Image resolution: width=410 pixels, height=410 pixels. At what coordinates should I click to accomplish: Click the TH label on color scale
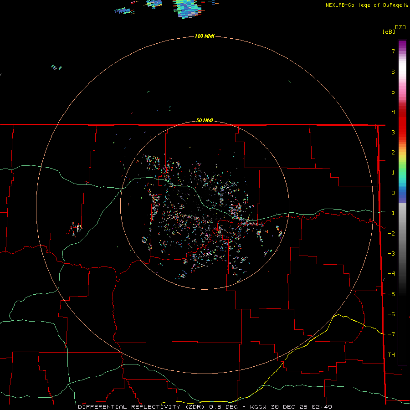[x=391, y=355]
